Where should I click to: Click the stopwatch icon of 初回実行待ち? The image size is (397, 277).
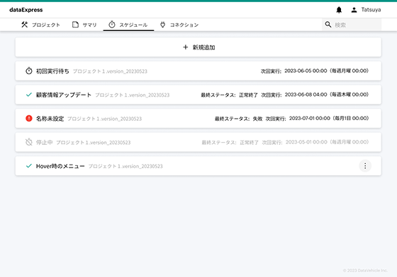(29, 71)
